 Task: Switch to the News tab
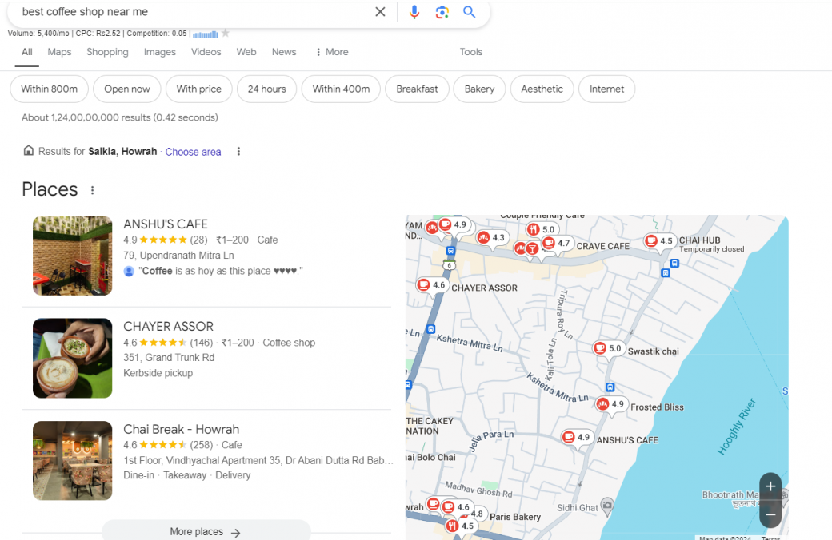[x=284, y=52]
